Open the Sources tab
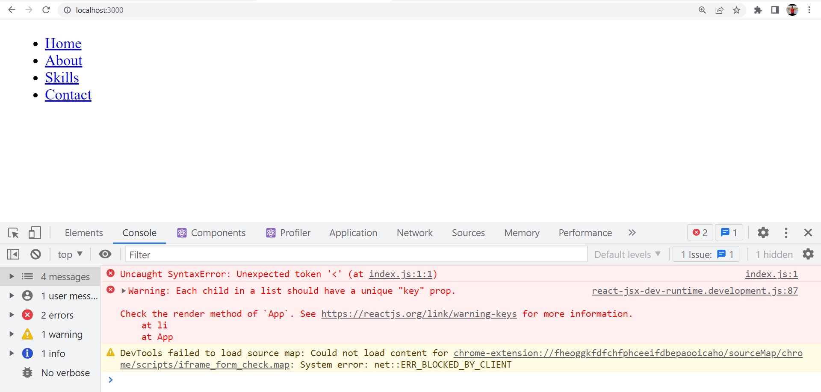 468,233
